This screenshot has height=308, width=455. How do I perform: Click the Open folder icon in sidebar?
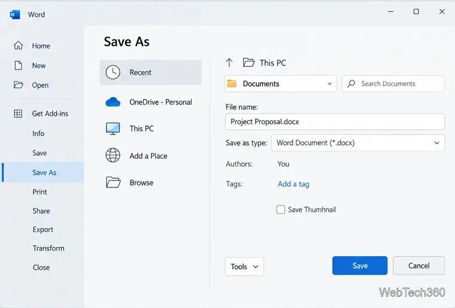point(19,85)
